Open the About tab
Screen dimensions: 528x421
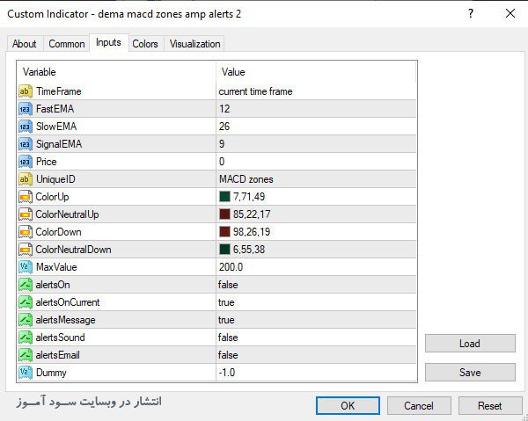pos(25,44)
